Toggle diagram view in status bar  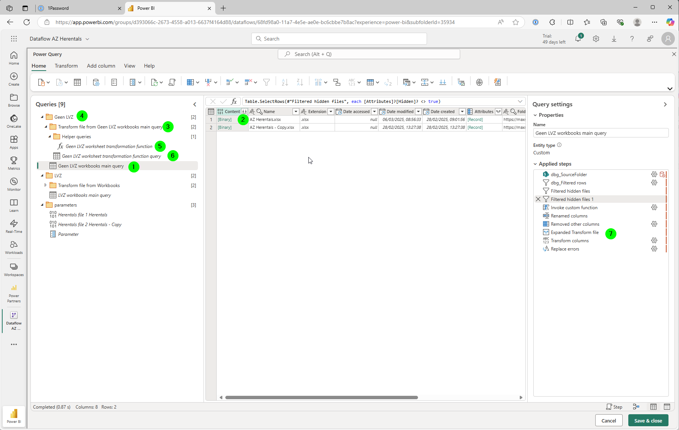pyautogui.click(x=636, y=407)
